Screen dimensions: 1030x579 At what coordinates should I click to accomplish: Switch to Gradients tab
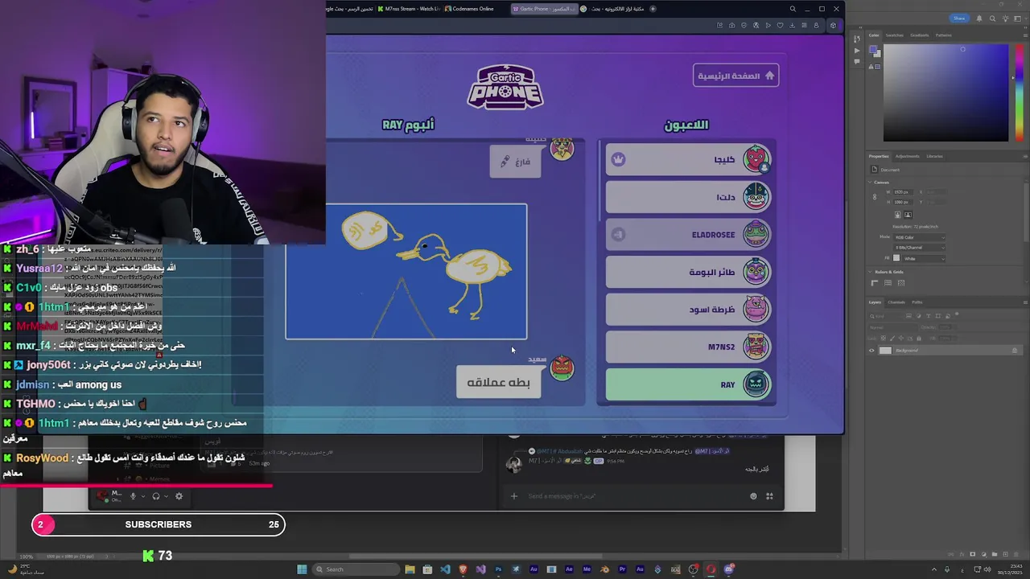(x=920, y=35)
